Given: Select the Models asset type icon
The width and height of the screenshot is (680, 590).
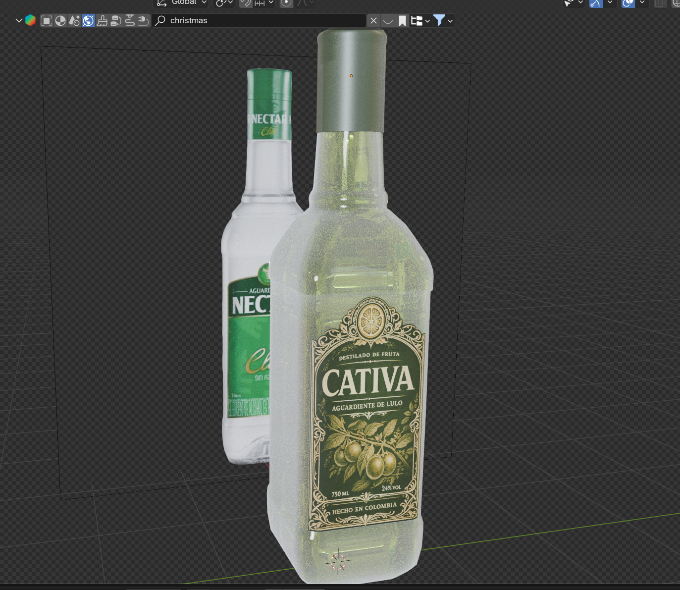Looking at the screenshot, I should coord(47,21).
